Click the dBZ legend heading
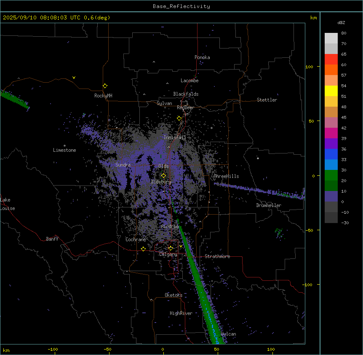363x355 pixels. click(341, 23)
